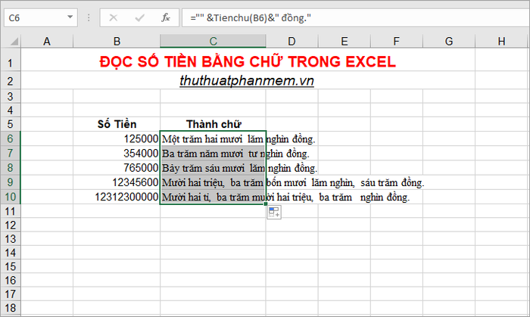This screenshot has width=530, height=317.
Task: Click the thuthuatphanmem.vn link text
Action: [x=247, y=81]
